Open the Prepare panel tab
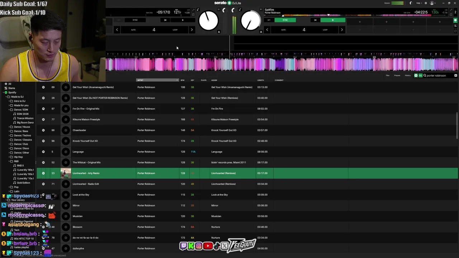Screen dimensions: 459x258 tap(397, 76)
